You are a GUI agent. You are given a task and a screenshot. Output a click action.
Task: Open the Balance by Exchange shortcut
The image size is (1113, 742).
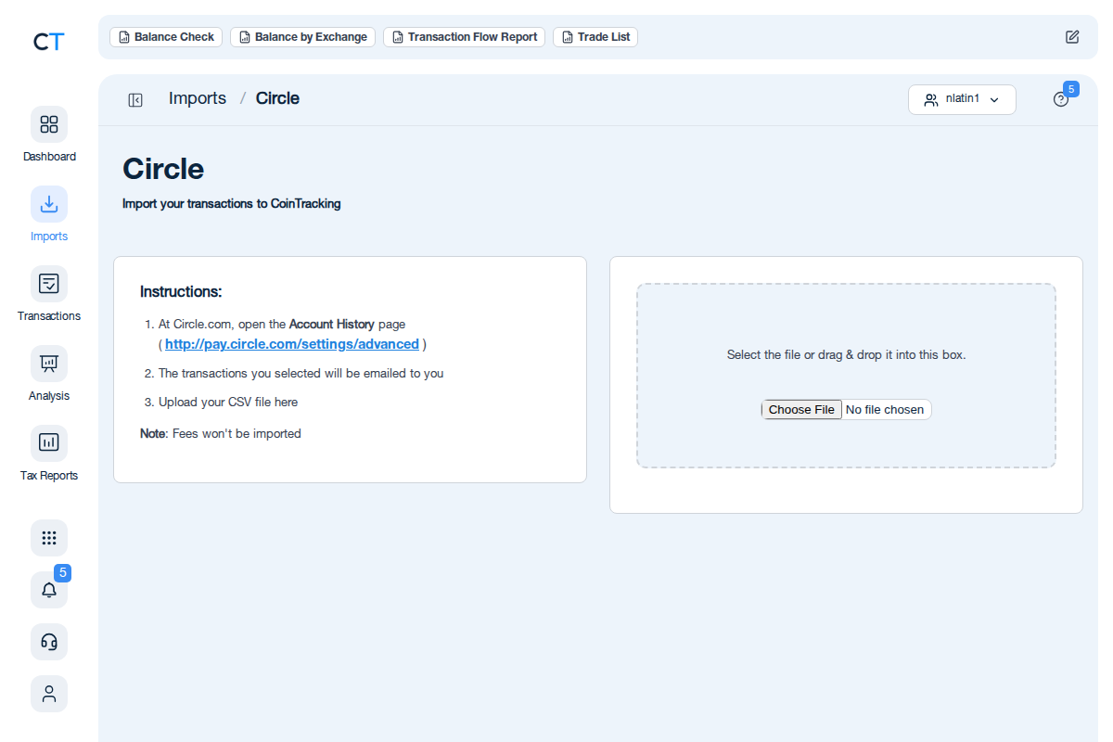(302, 37)
